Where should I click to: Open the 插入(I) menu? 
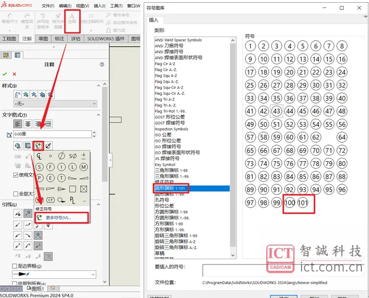[99, 6]
